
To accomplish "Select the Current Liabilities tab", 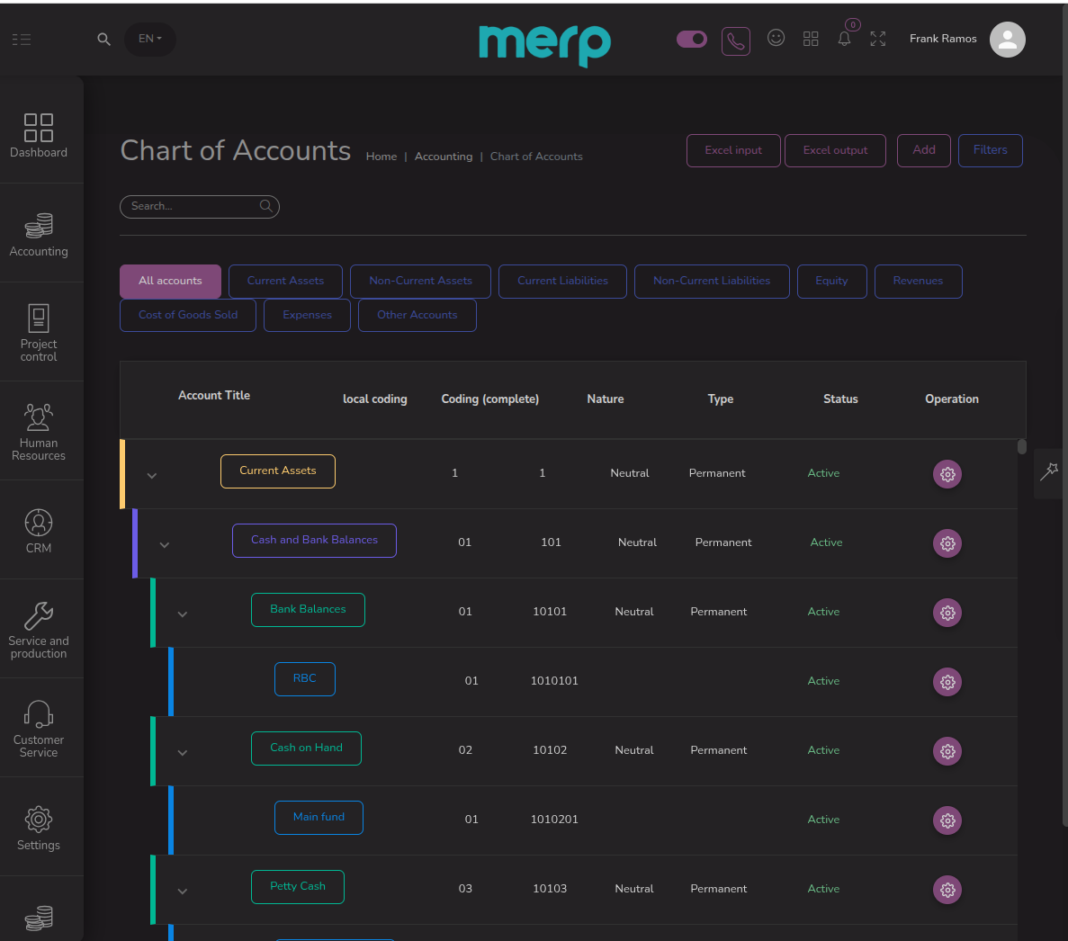I will pyautogui.click(x=562, y=281).
